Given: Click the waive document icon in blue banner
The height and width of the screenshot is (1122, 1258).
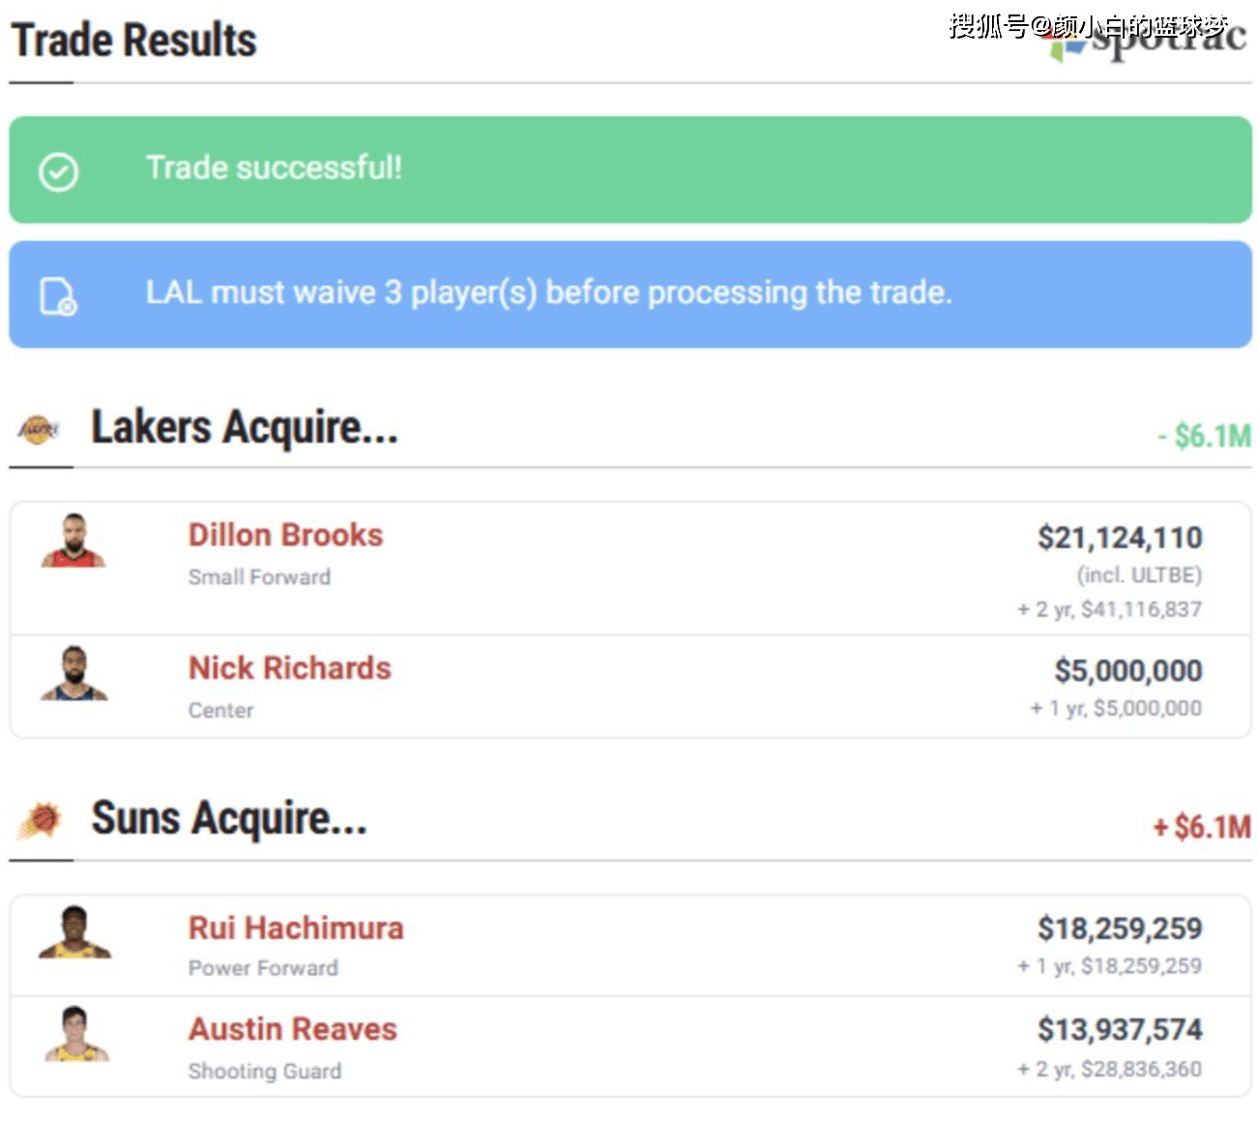Looking at the screenshot, I should [x=58, y=296].
